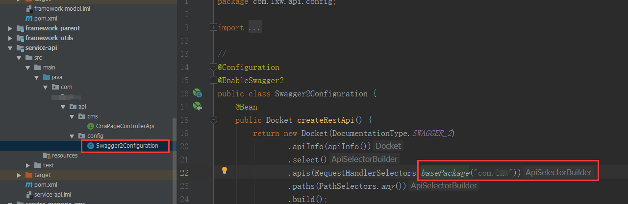Click the fold marker beside @Configuration
This screenshot has height=204, width=628.
tap(213, 67)
